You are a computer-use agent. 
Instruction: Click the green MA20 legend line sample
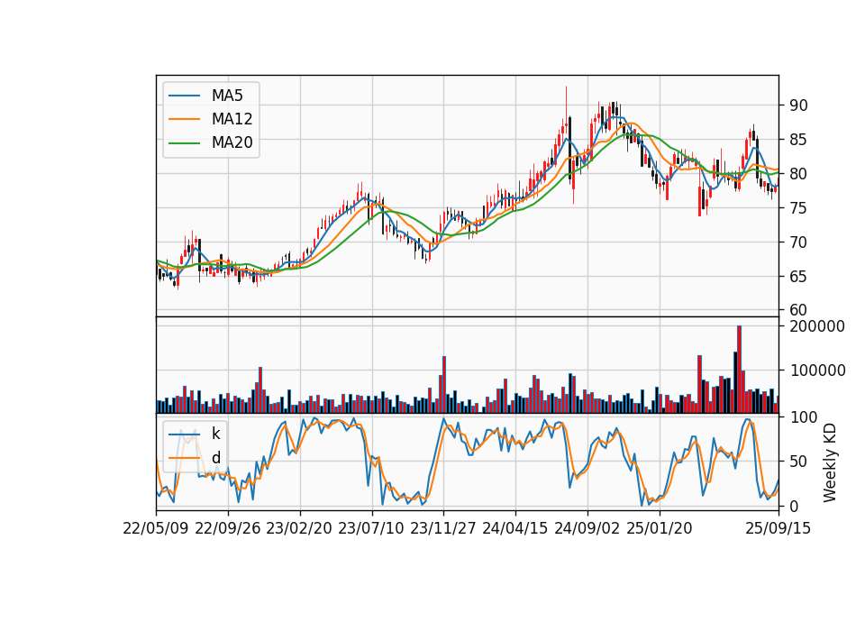click(x=184, y=143)
